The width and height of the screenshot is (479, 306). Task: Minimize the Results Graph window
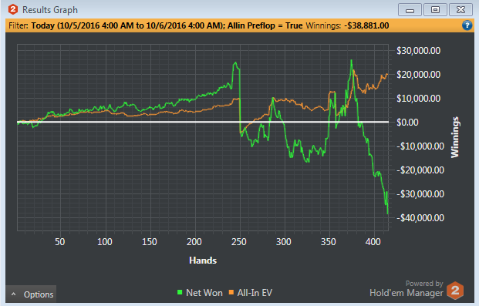410,10
